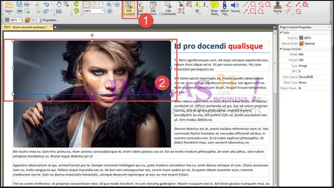Click the Open folder icon
Screen dimensions: 334x188
(x=9, y=5)
